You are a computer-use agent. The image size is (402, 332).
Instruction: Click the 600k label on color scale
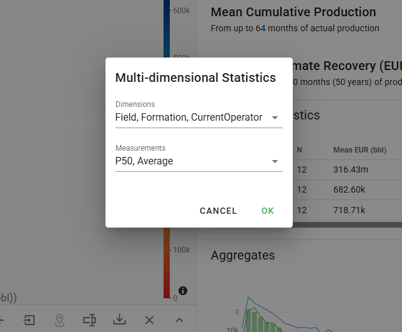[x=182, y=11]
